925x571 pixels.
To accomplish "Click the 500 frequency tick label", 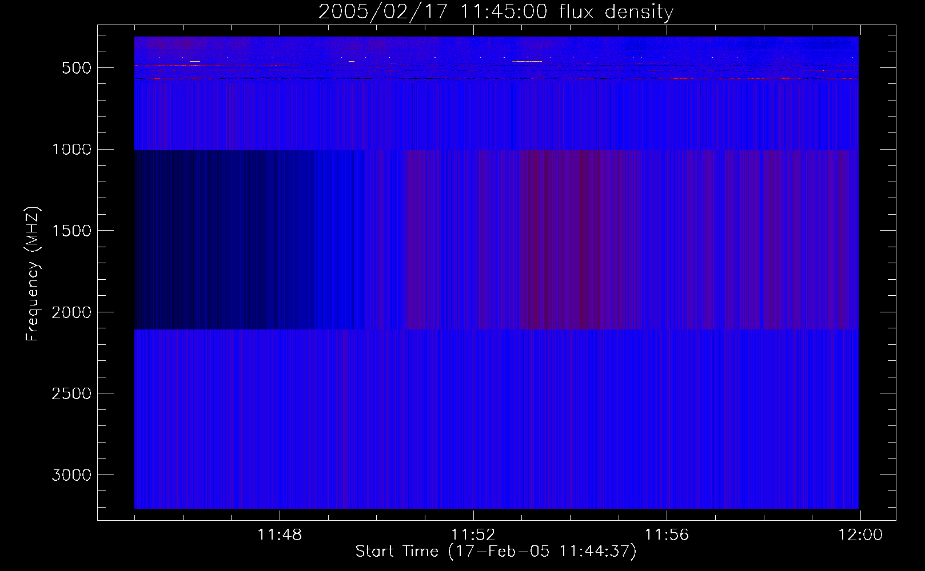I will 76,68.
